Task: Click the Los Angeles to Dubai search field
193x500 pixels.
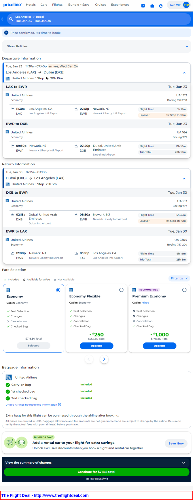Action: pyautogui.click(x=101, y=19)
